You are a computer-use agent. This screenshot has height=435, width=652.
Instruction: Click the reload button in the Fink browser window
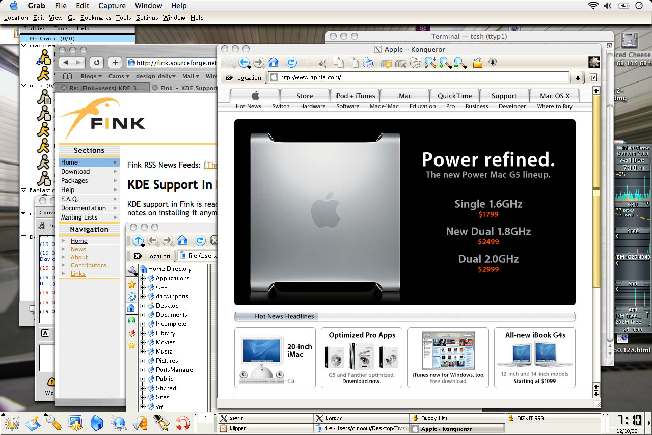pyautogui.click(x=97, y=62)
